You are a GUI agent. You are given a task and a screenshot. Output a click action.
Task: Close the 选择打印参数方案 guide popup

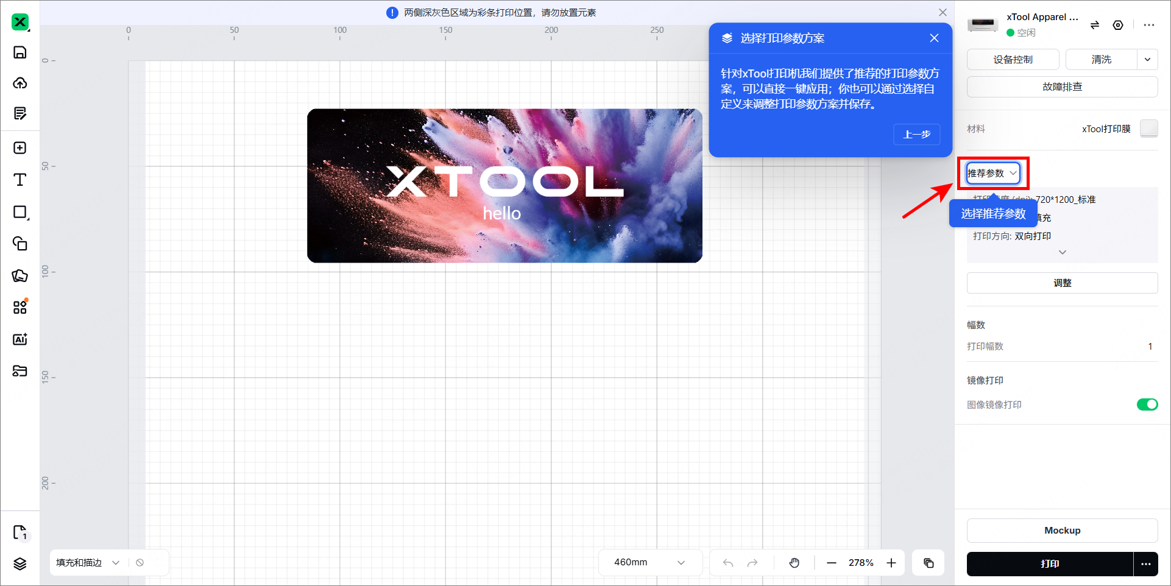934,38
